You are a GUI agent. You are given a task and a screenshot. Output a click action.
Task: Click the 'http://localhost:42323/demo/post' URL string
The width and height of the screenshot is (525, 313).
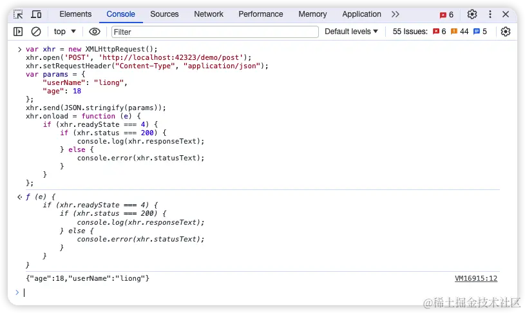click(x=173, y=57)
